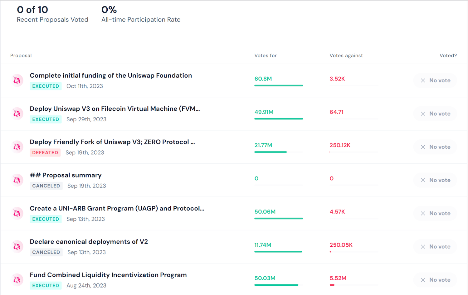Click No vote badge for UNI-ARB Grant Program
The width and height of the screenshot is (468, 295).
click(435, 213)
